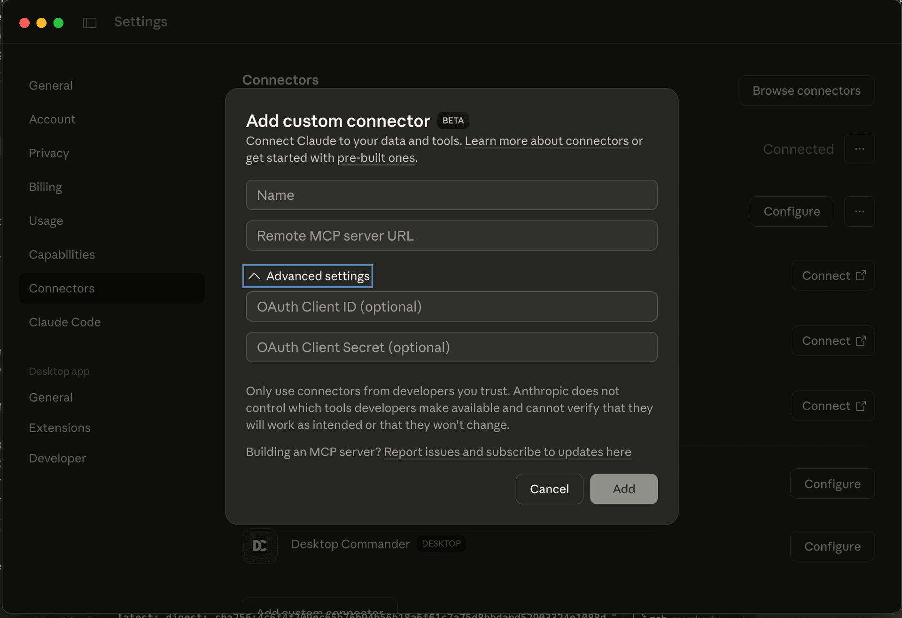Open overflow menu beside the Configure button
The height and width of the screenshot is (618, 902).
click(x=860, y=211)
